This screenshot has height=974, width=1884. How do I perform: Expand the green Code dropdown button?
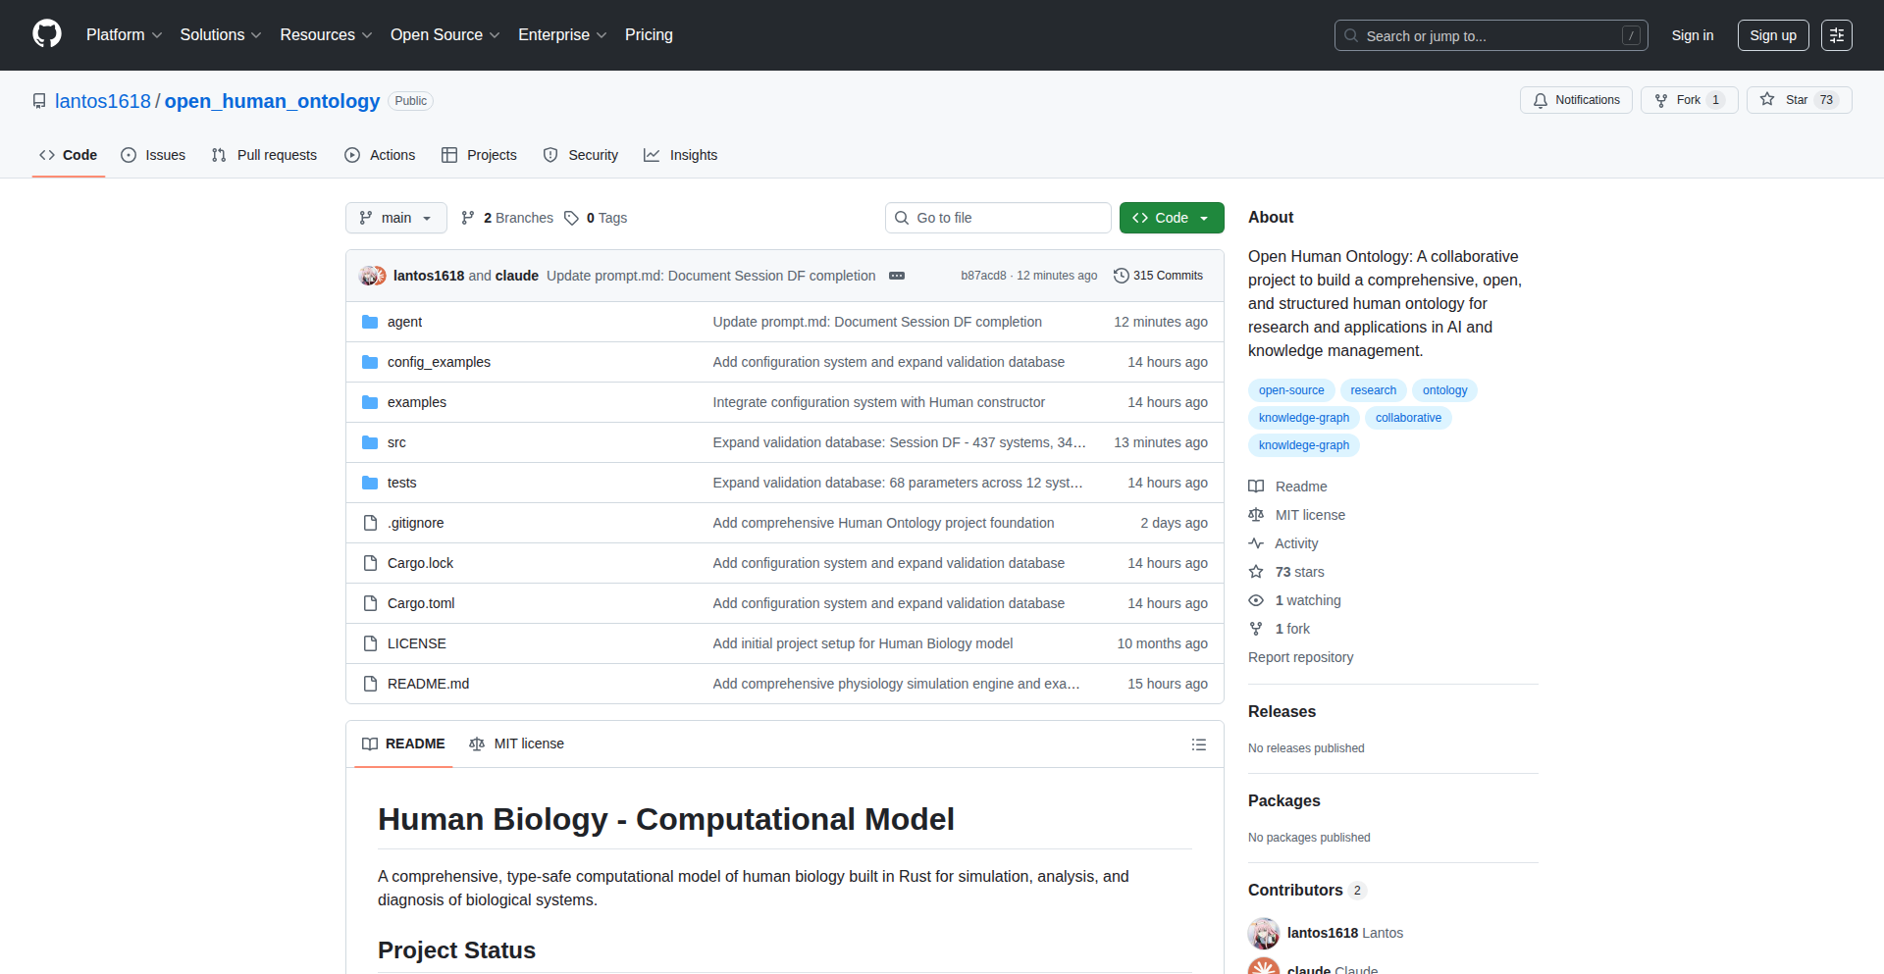[x=1171, y=218]
